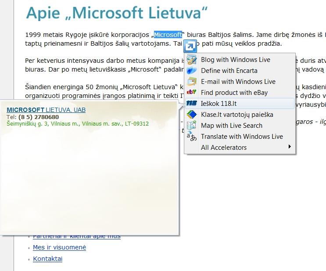Click the address Šeimyniškių g. 3 text
Viewport: 326px width, 271px height.
[78, 124]
